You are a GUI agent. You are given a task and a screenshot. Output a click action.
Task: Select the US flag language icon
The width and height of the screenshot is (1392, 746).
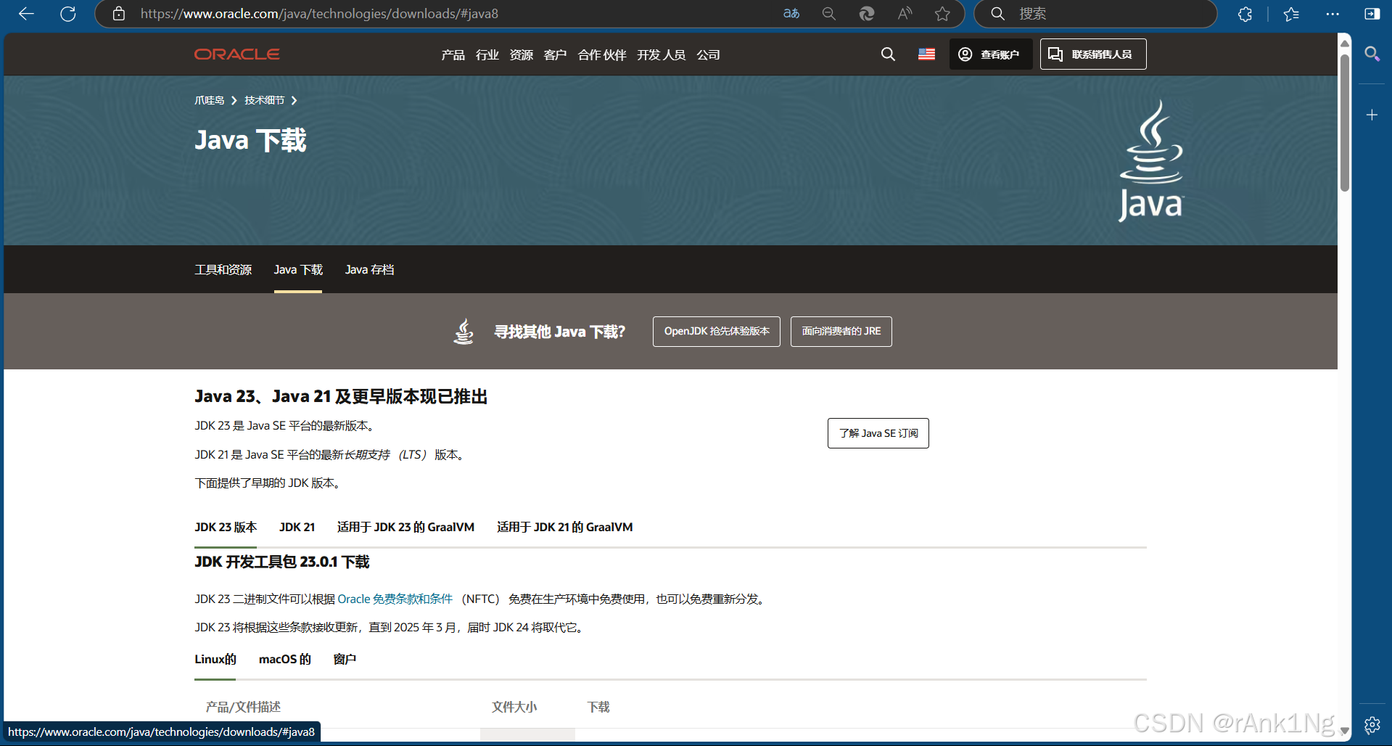(x=926, y=54)
